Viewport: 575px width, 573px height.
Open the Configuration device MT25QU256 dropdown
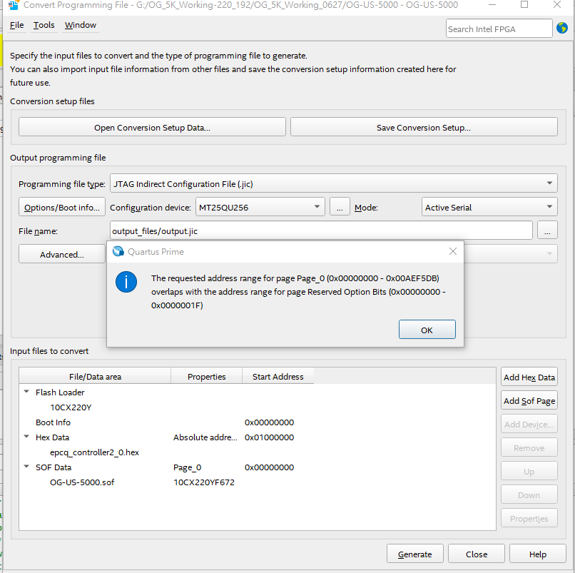(x=260, y=207)
